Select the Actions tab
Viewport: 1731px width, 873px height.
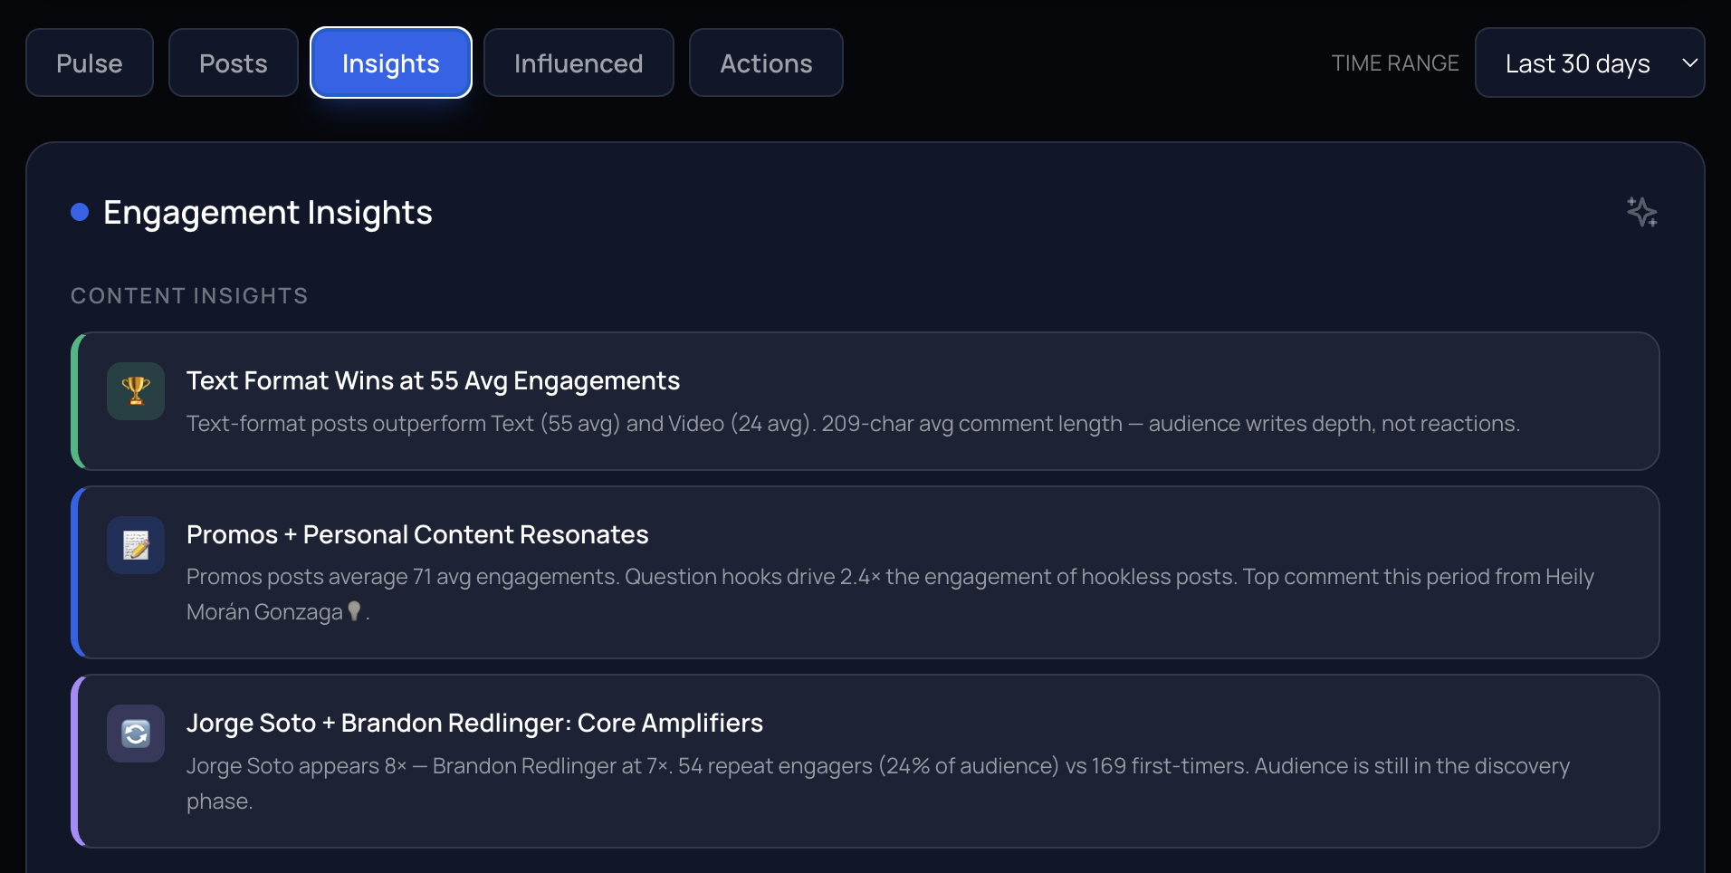pyautogui.click(x=765, y=62)
